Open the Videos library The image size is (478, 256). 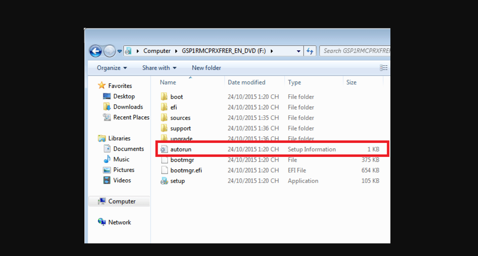(x=122, y=180)
